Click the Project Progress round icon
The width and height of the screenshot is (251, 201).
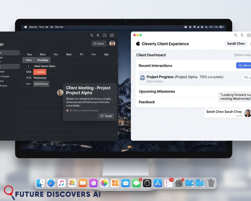point(142,78)
